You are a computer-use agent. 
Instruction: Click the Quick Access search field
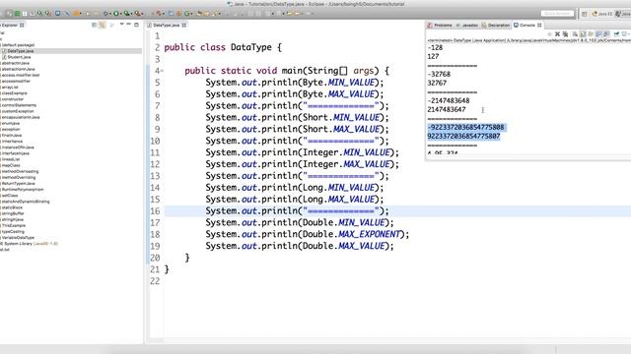click(x=557, y=14)
